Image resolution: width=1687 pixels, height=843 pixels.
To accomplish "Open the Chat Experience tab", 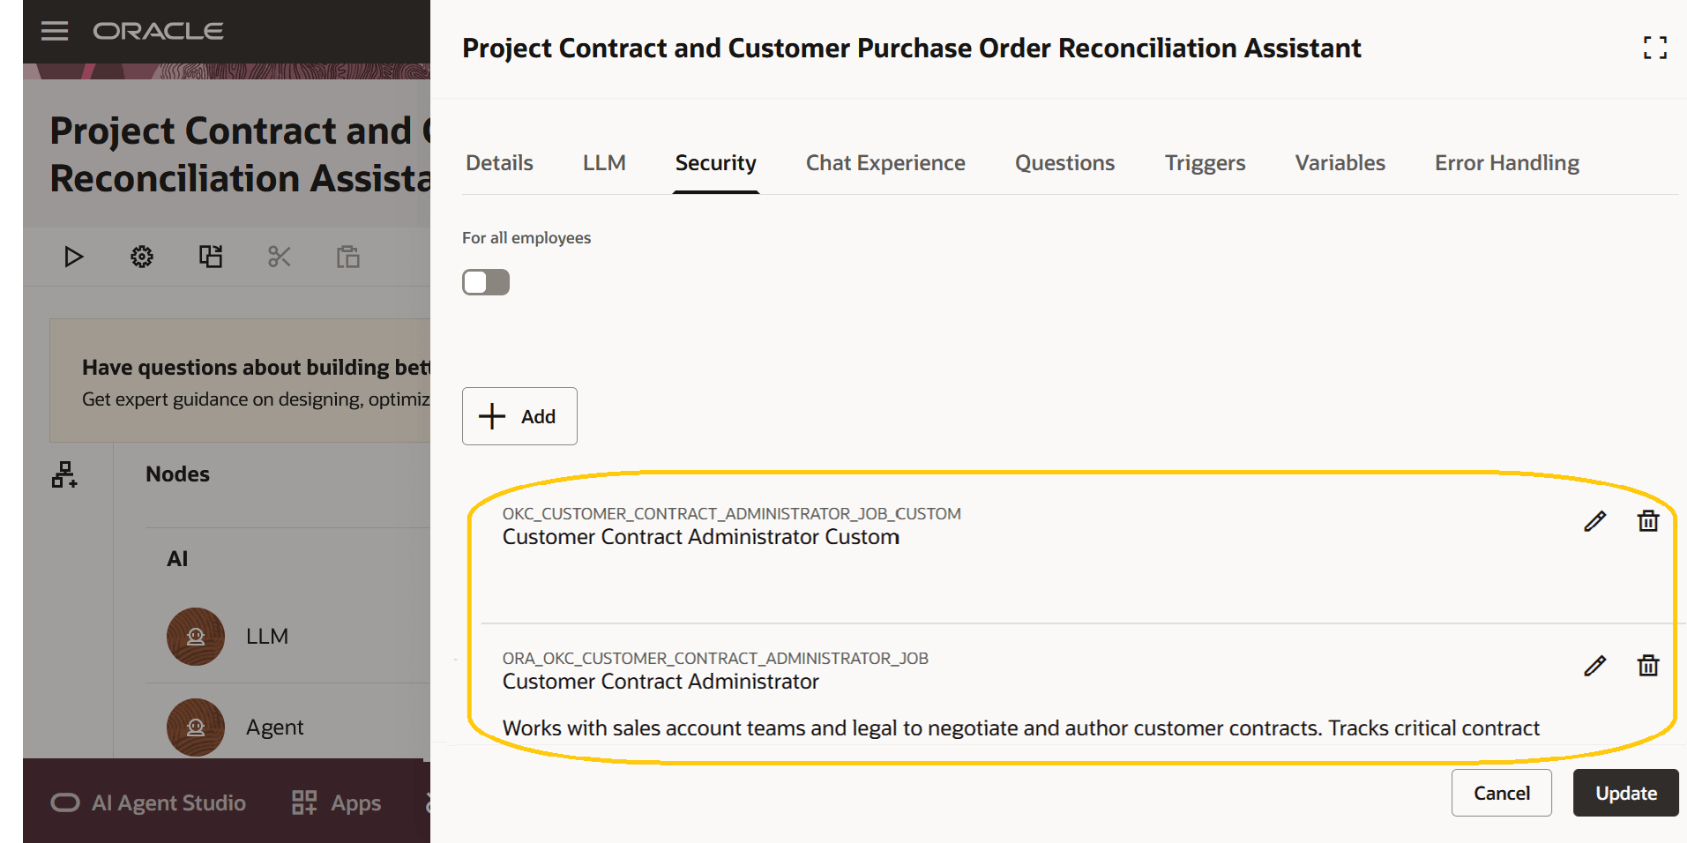I will (x=885, y=163).
